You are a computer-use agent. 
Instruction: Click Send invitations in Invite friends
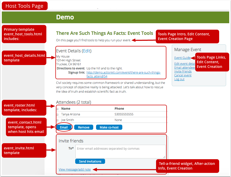(90, 161)
